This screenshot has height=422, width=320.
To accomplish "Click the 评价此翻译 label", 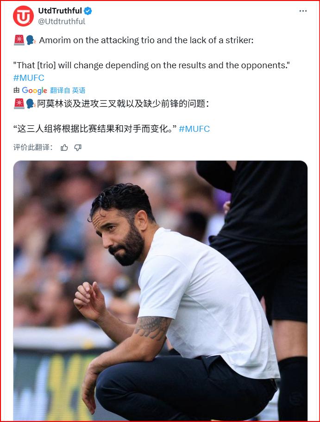I will (x=33, y=148).
